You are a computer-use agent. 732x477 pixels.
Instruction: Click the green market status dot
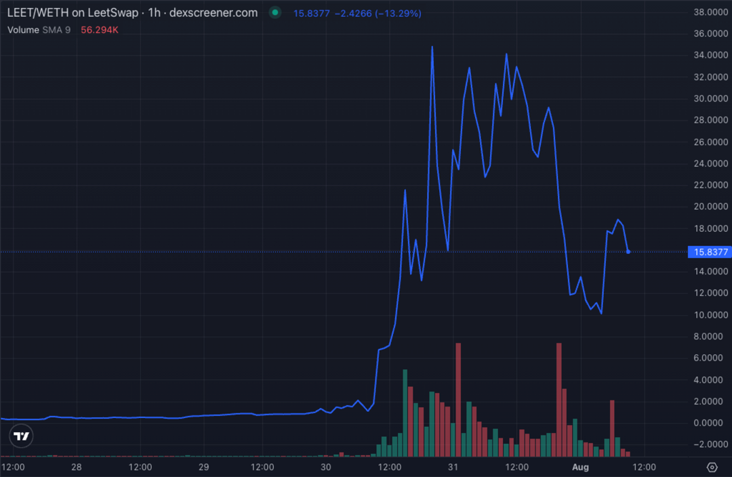click(275, 13)
